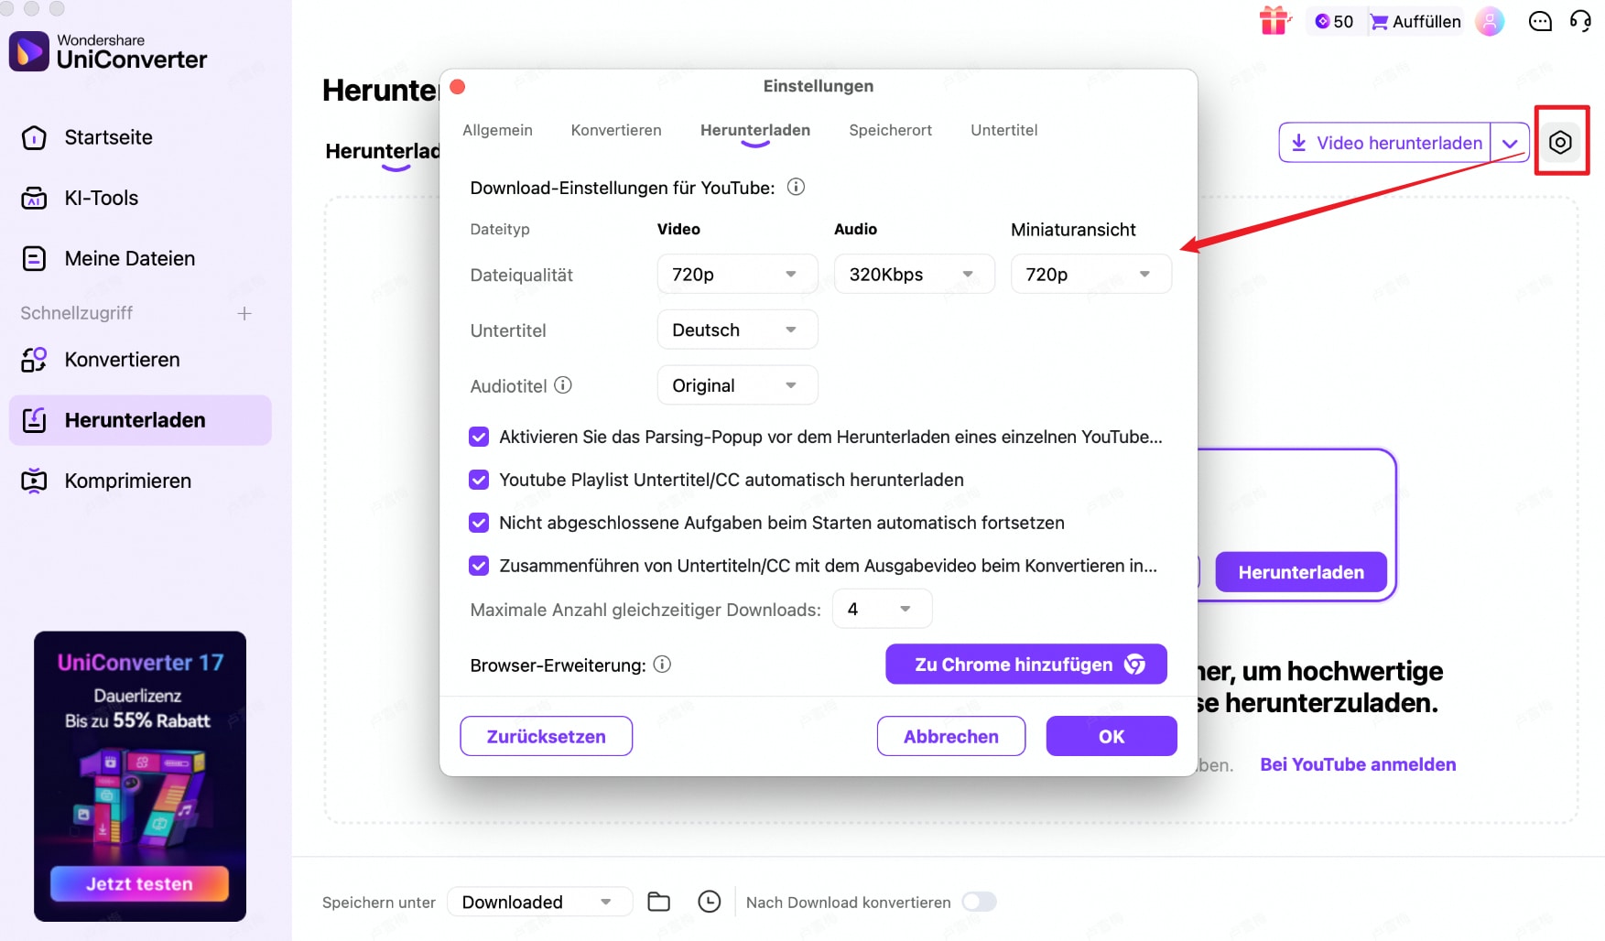
Task: Select Konvertieren under Schnellzugriff
Action: [121, 360]
